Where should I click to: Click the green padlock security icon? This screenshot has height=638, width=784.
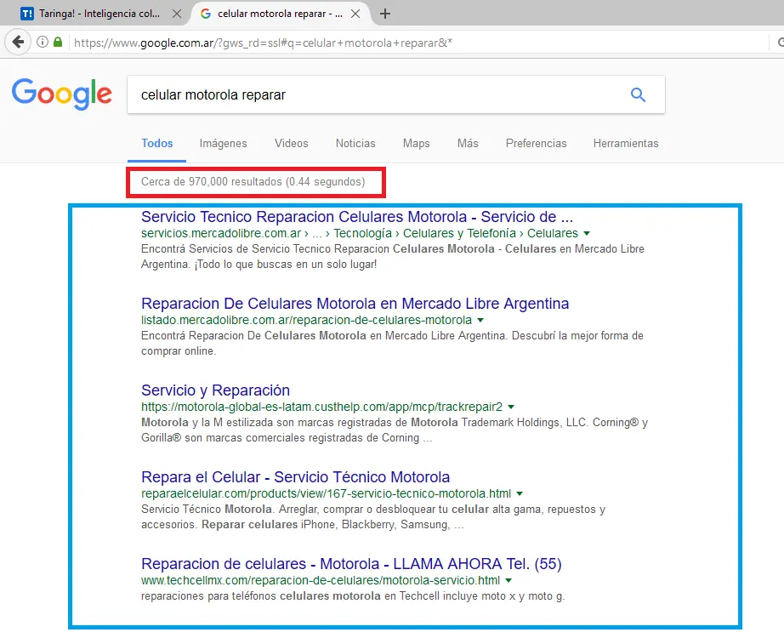58,42
